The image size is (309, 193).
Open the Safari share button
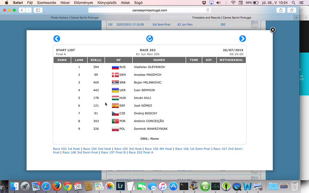click(x=281, y=10)
